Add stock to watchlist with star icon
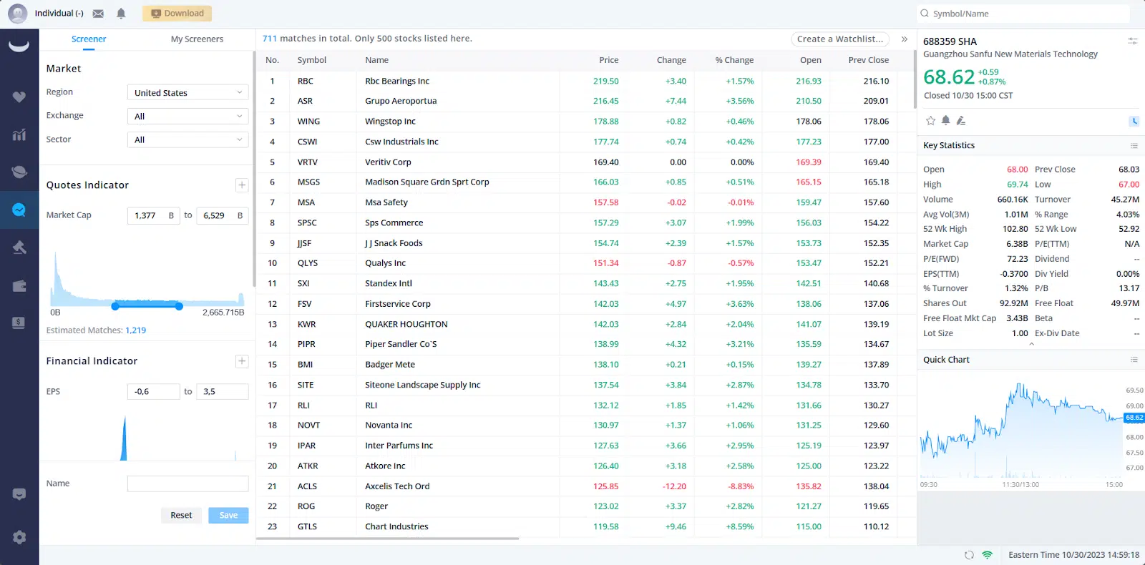Screen dimensions: 1145x565 point(930,121)
